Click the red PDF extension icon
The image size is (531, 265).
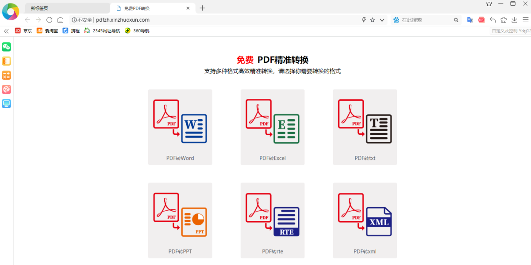[481, 20]
